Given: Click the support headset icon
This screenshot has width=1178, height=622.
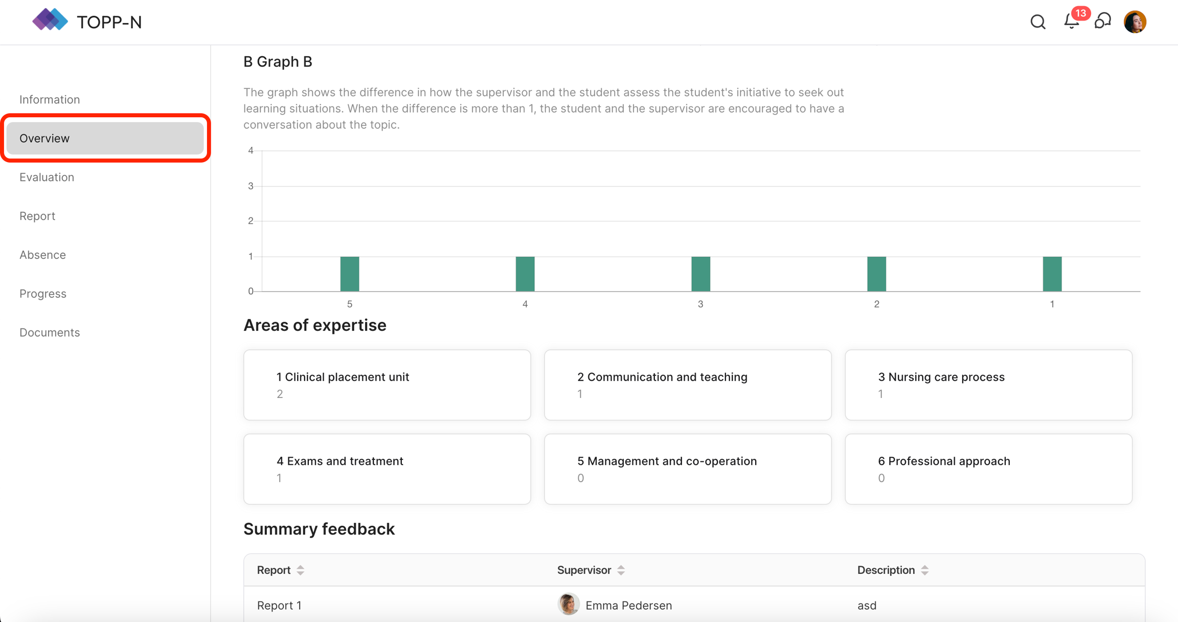Looking at the screenshot, I should pos(1103,21).
